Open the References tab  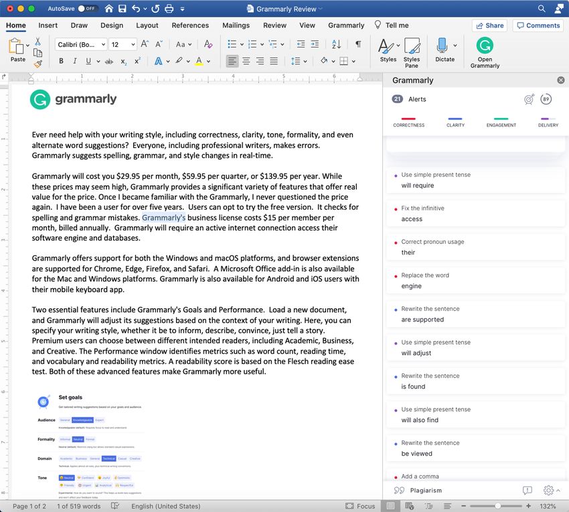click(x=190, y=25)
